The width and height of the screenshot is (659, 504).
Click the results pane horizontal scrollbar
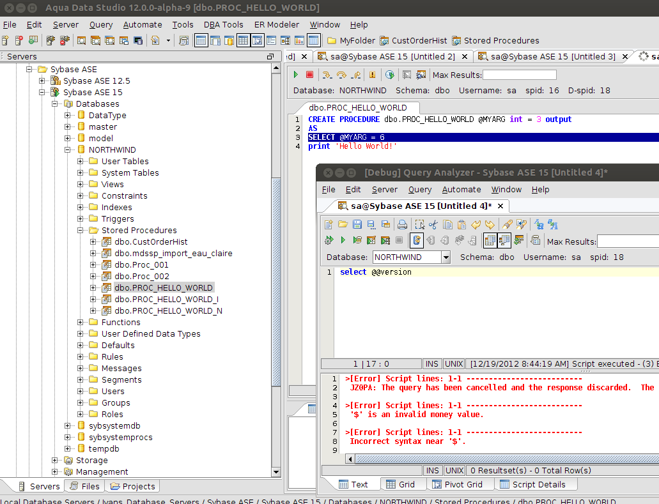(x=506, y=459)
